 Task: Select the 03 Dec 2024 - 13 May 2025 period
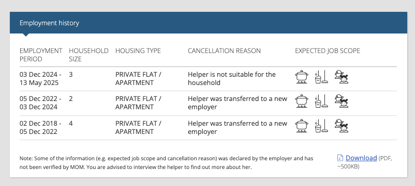pos(40,78)
